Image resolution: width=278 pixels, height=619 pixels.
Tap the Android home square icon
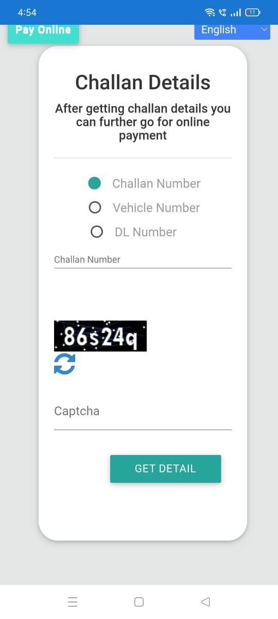pyautogui.click(x=138, y=601)
